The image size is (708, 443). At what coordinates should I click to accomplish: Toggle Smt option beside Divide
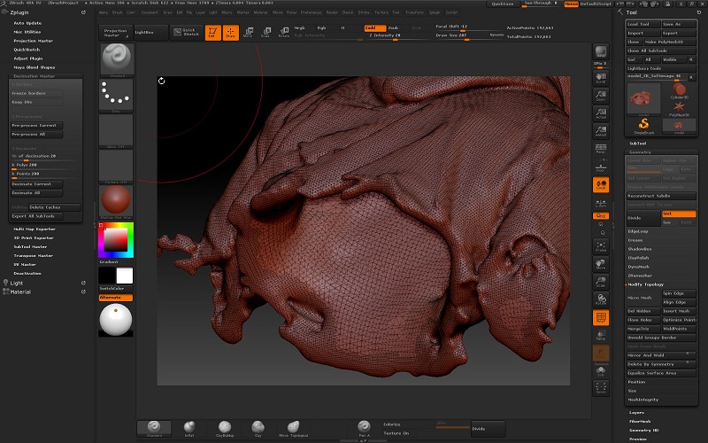(679, 214)
